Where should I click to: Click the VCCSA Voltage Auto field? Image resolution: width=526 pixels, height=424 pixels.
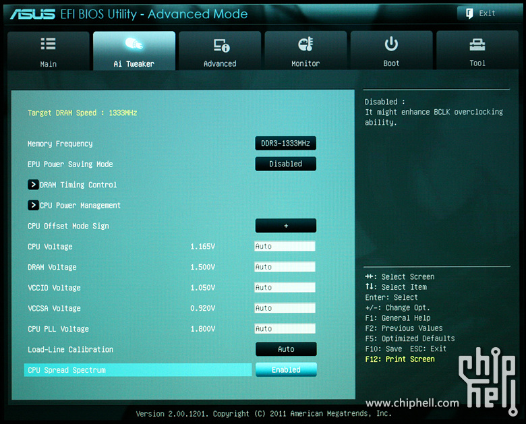click(x=285, y=307)
